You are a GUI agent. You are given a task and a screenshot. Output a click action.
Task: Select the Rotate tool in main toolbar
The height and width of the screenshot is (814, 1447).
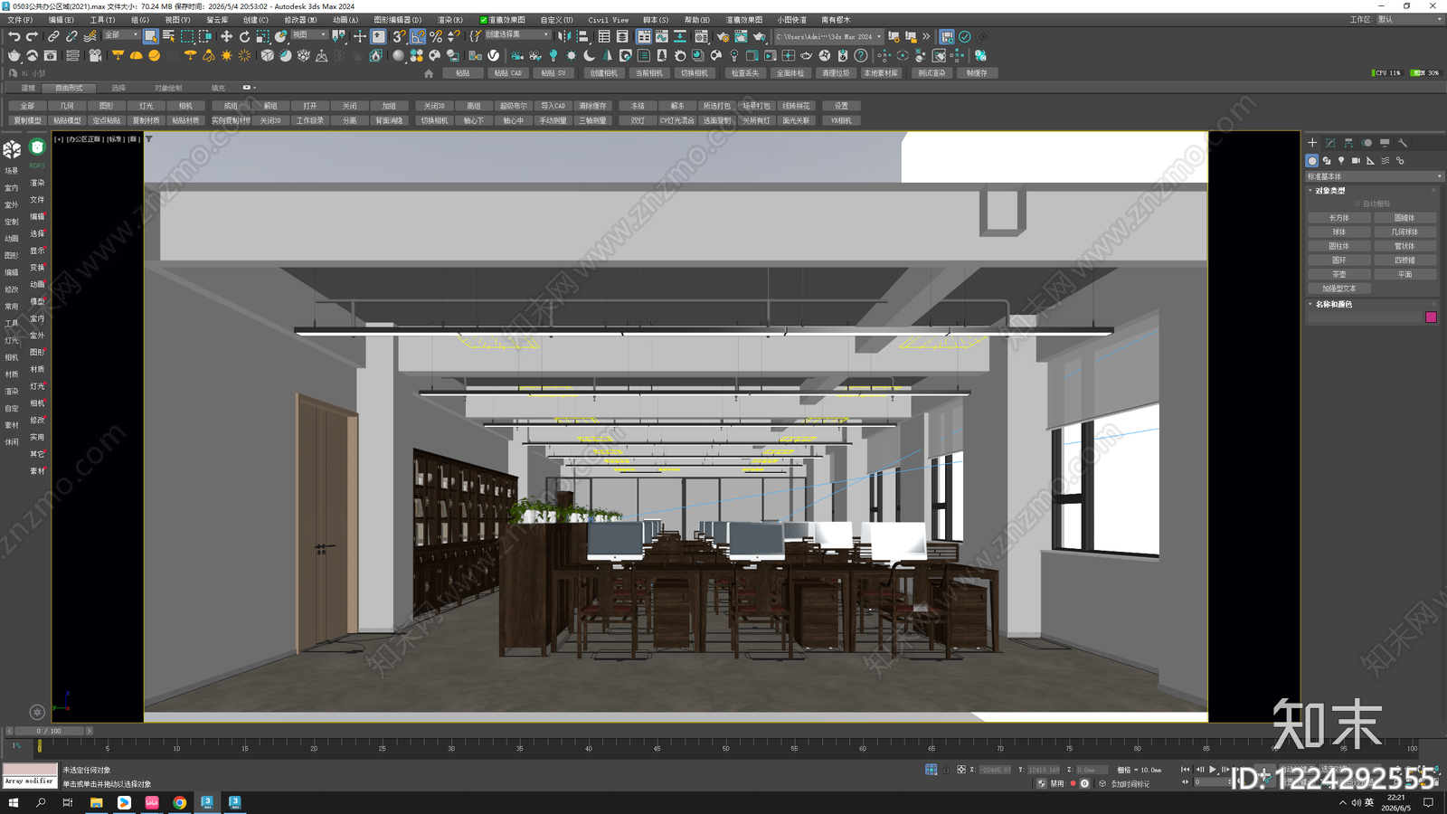point(244,37)
